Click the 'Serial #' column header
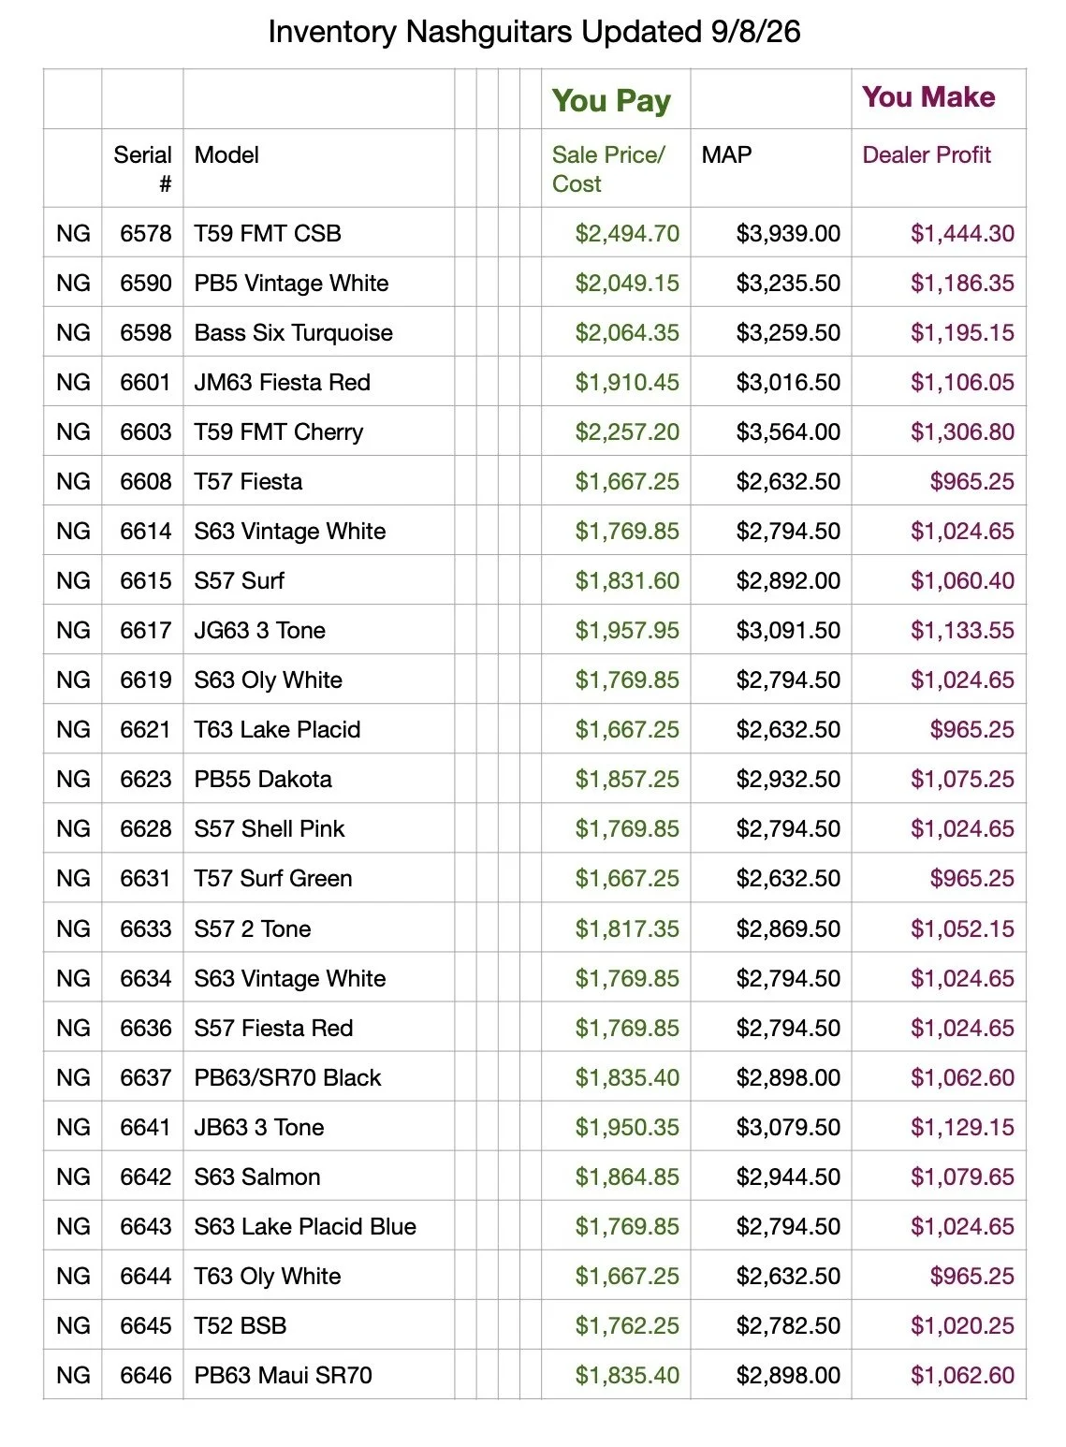 coord(142,168)
